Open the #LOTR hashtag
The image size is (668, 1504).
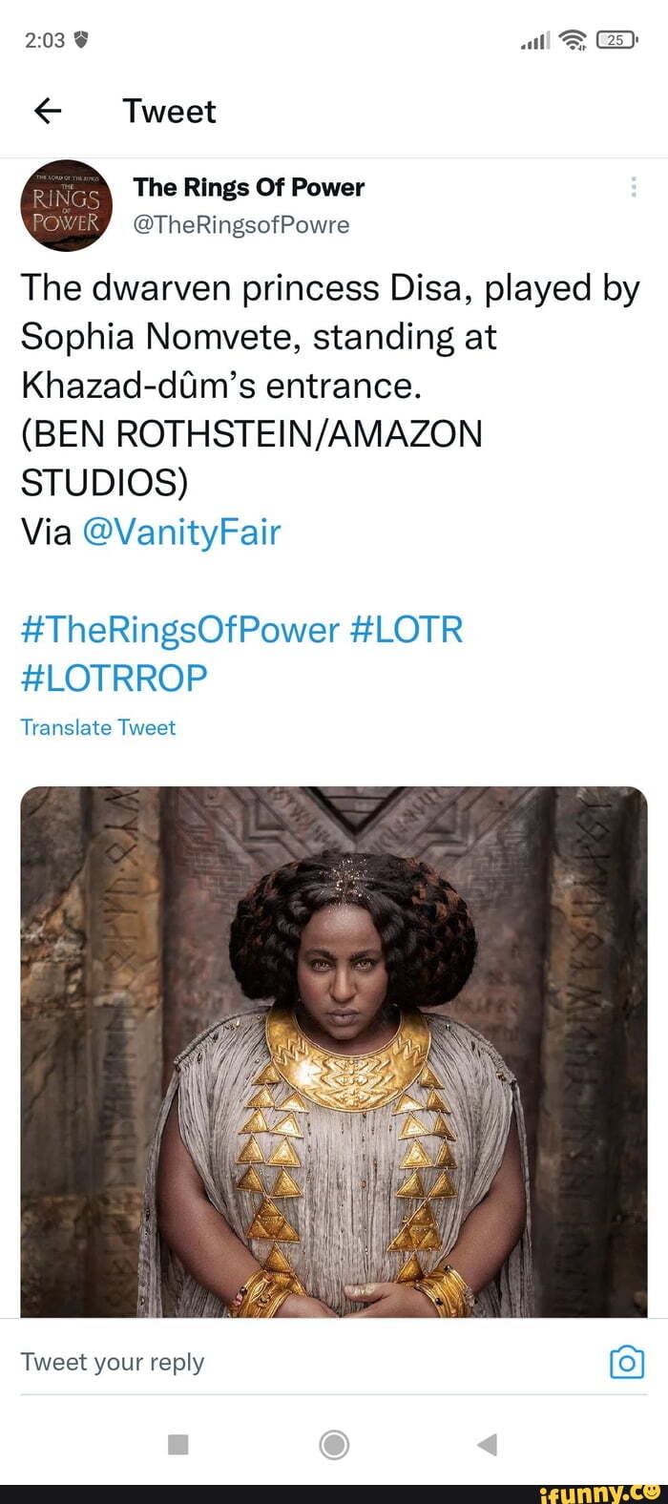407,630
